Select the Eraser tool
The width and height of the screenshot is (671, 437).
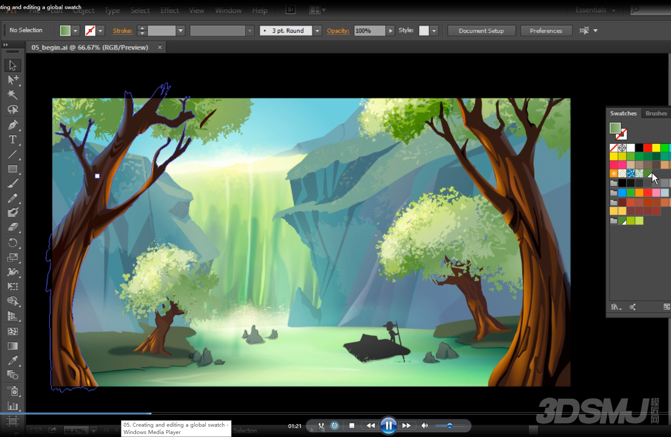12,227
